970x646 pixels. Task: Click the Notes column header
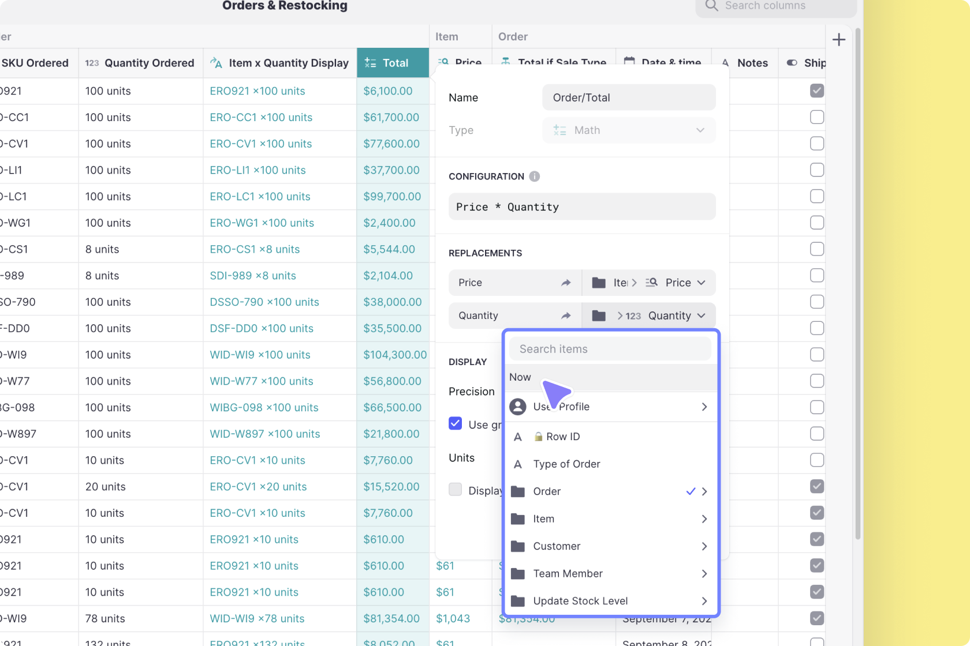point(752,63)
